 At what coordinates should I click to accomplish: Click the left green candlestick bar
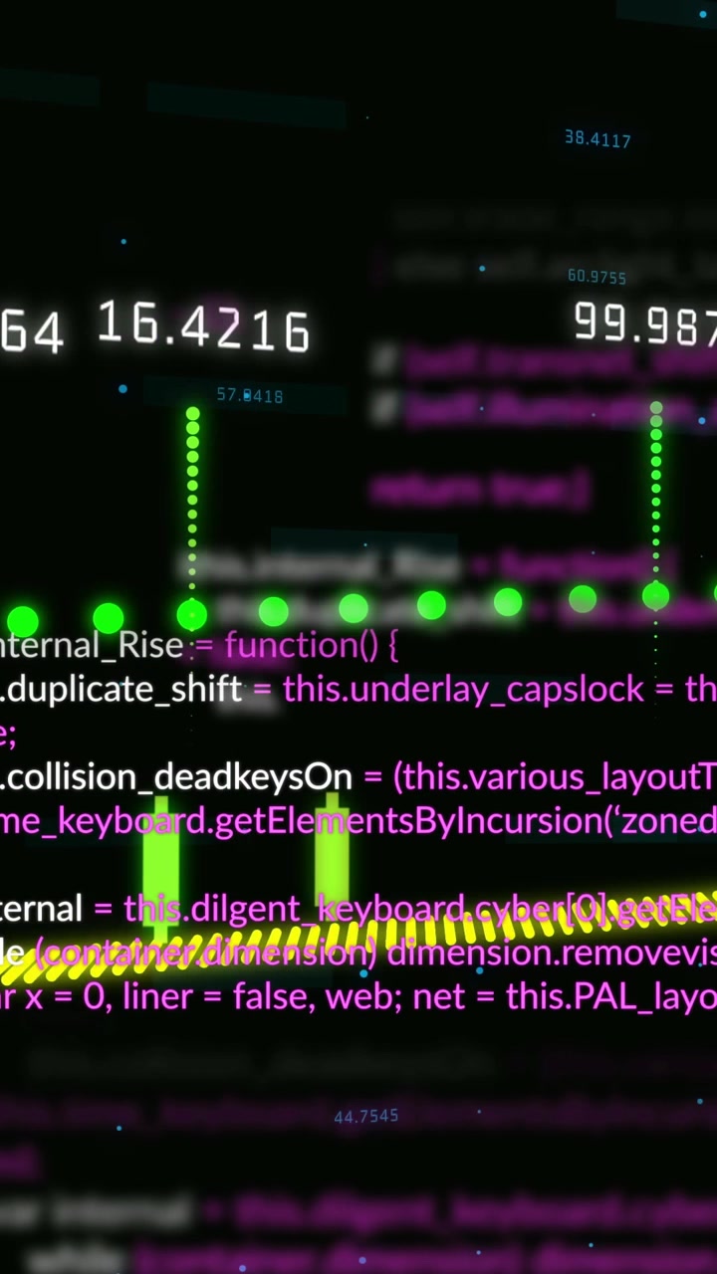(x=161, y=866)
